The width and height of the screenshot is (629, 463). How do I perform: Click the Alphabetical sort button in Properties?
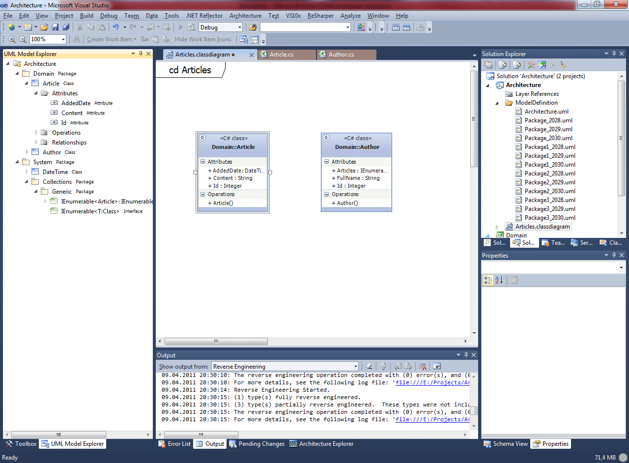[499, 280]
